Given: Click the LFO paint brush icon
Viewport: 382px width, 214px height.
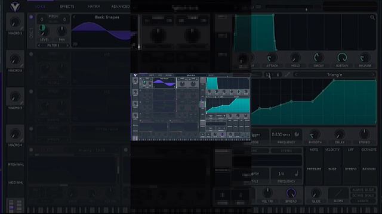Looking at the screenshot, I should pos(288,75).
